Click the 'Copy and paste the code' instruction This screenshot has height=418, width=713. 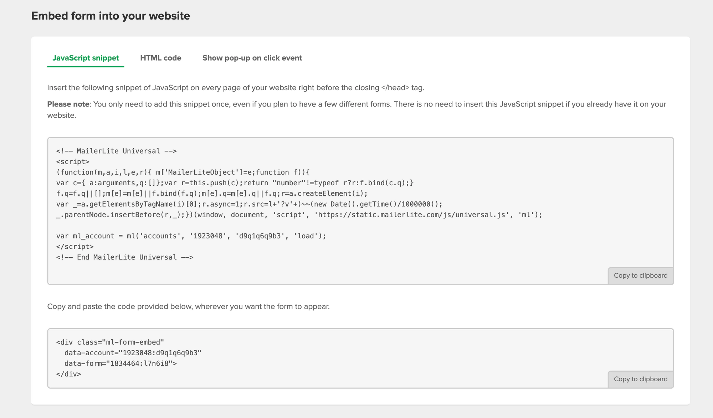pyautogui.click(x=188, y=306)
